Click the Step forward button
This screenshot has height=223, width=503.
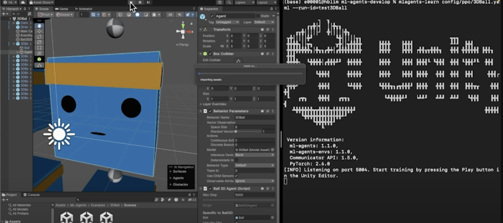point(148,3)
